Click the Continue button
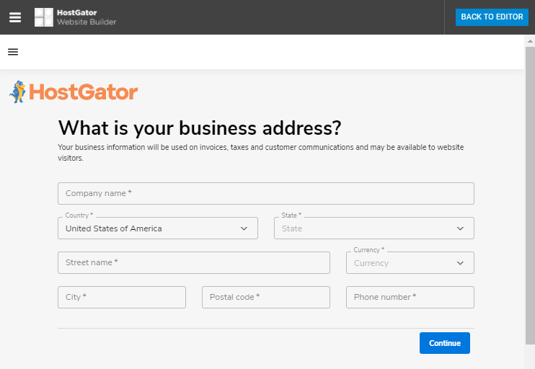Viewport: 535px width, 369px height. (x=445, y=343)
